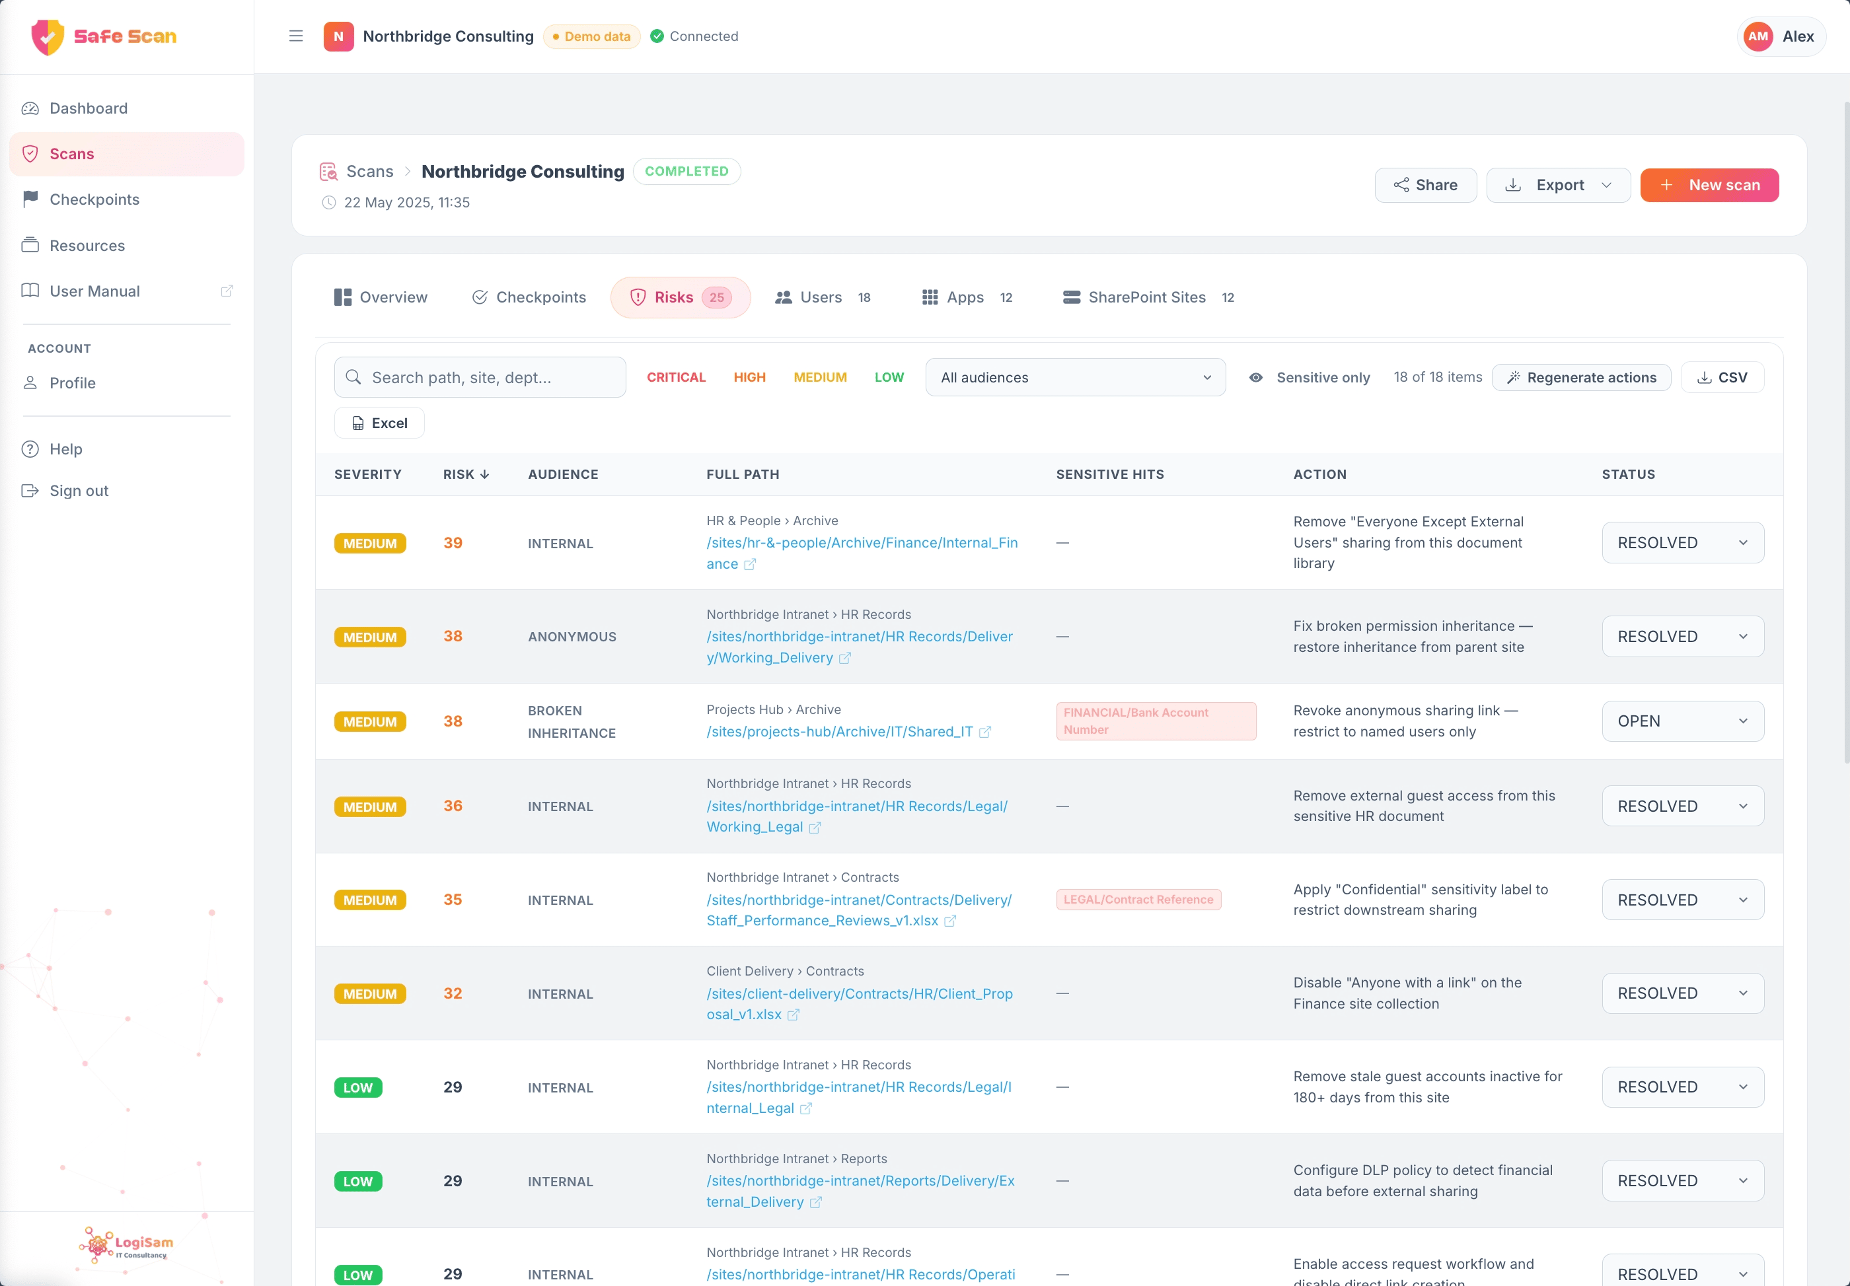
Task: Open status dropdown for Client_Proposal row
Action: pos(1682,993)
